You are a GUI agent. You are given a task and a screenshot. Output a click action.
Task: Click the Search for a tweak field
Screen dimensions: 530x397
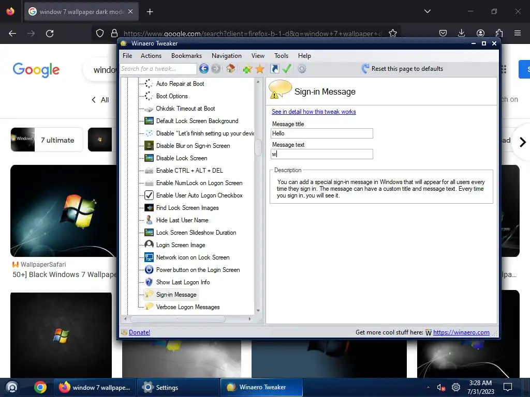coord(158,69)
